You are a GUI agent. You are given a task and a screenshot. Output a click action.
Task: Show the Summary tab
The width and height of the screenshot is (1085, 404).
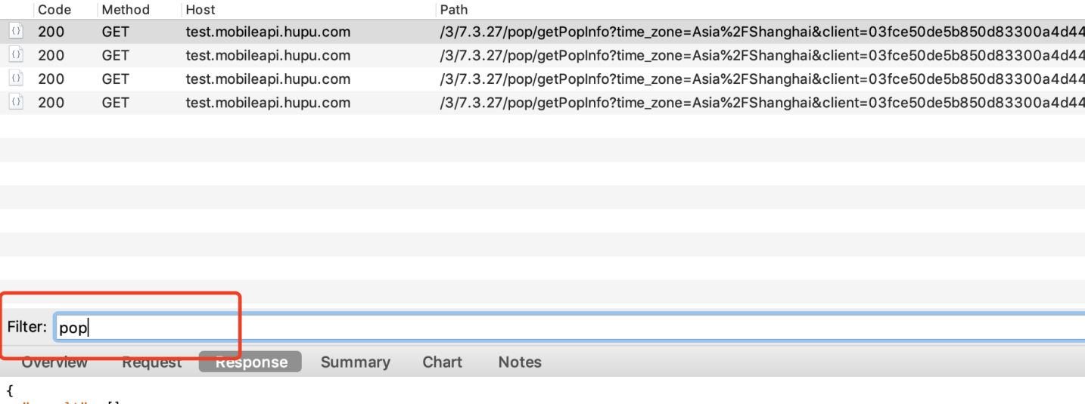(356, 362)
